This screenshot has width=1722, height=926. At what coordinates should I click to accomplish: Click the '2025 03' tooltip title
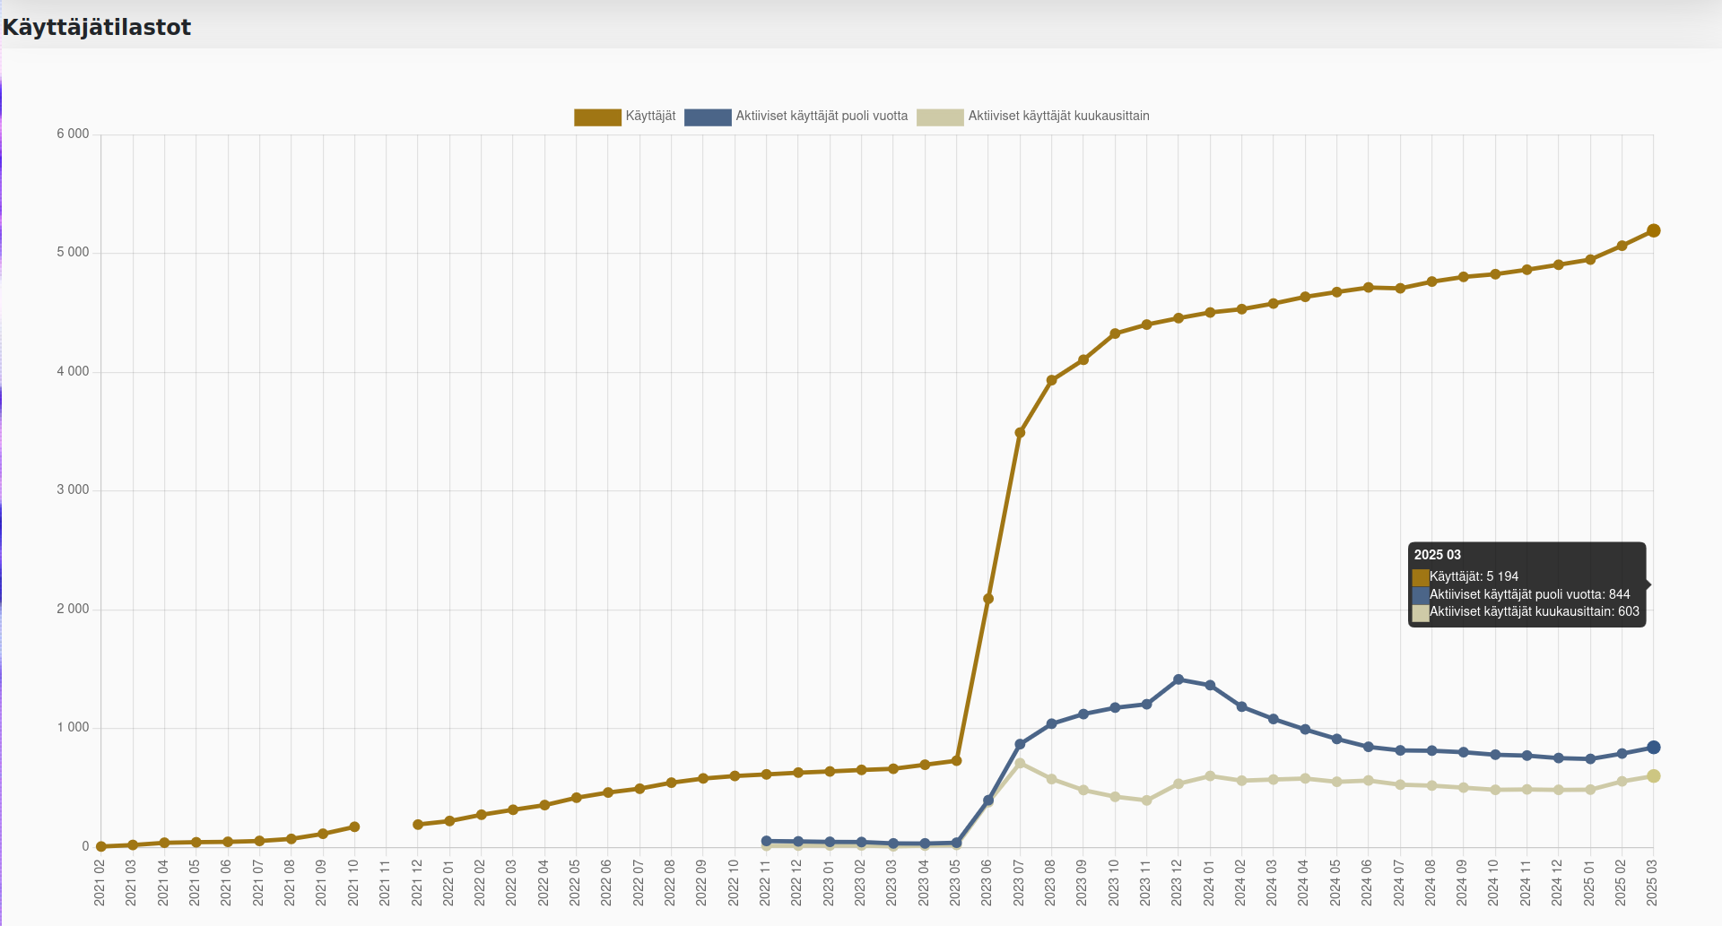(x=1438, y=555)
